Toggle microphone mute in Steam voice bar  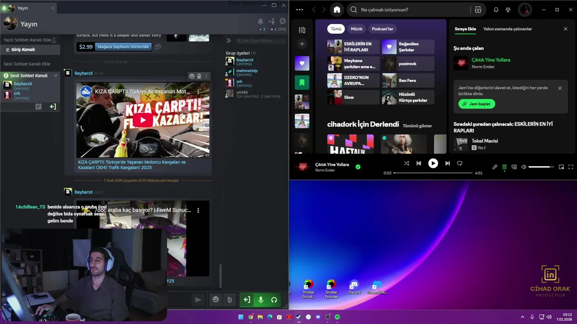pos(261,300)
